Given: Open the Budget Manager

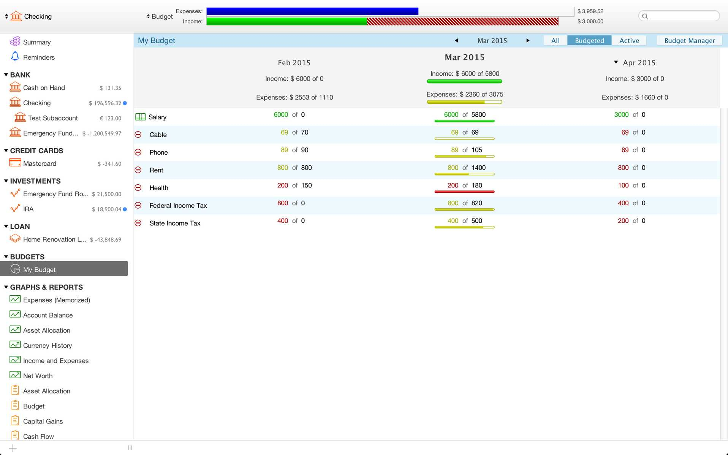Looking at the screenshot, I should pyautogui.click(x=689, y=41).
